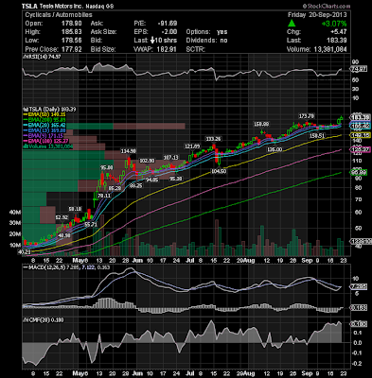Click the 158.51 low price label
Image resolution: width=372 pixels, height=378 pixels.
pos(317,136)
